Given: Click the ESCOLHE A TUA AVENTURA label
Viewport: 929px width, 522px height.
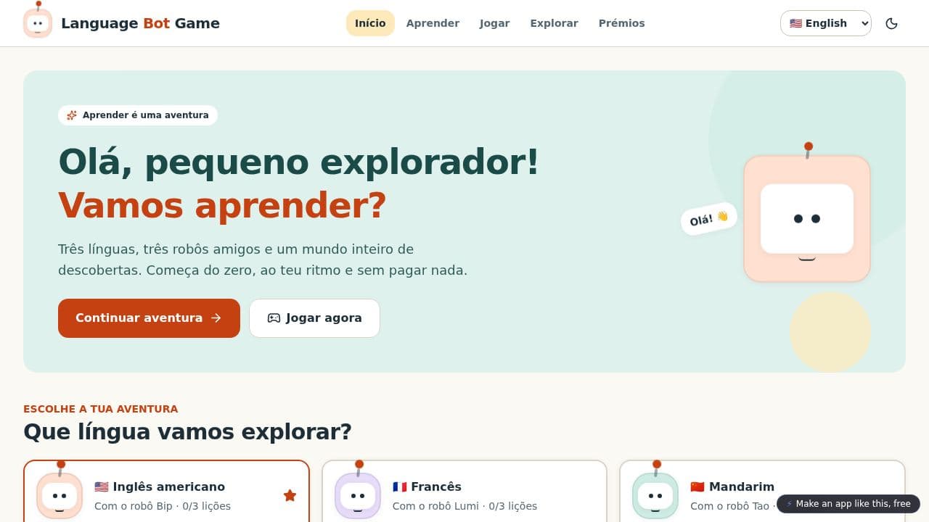Looking at the screenshot, I should [100, 409].
